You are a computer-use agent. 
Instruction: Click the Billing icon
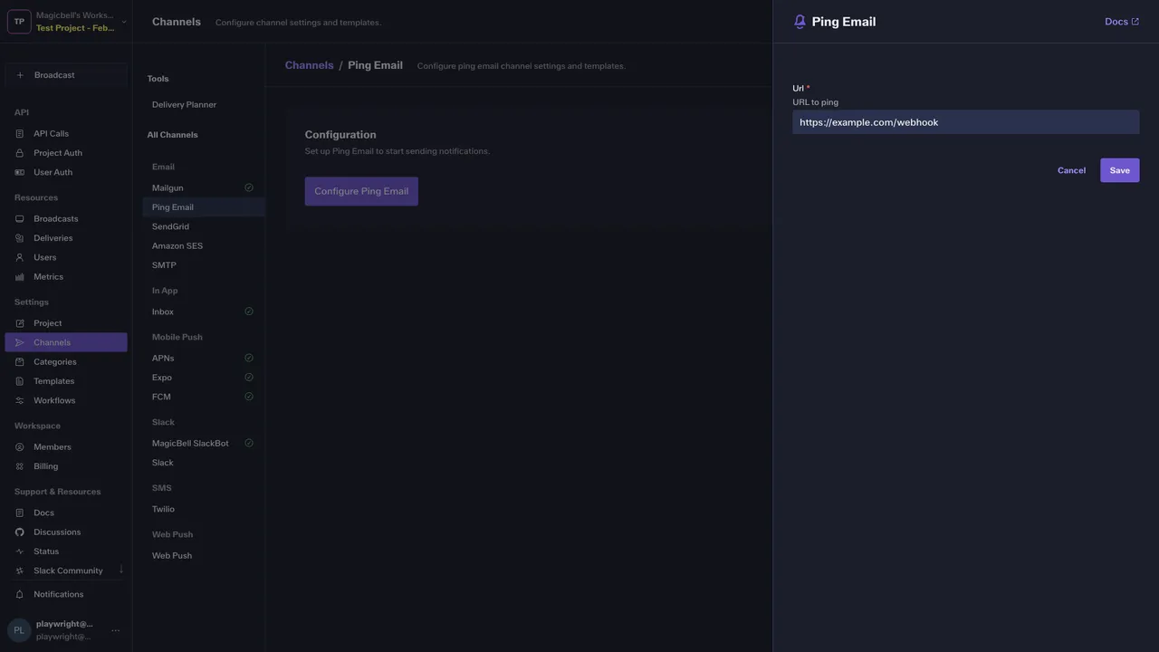click(20, 466)
